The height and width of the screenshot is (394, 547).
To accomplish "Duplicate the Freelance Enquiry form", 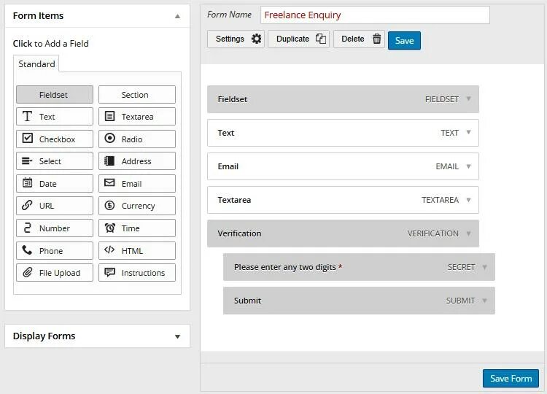I will 298,39.
